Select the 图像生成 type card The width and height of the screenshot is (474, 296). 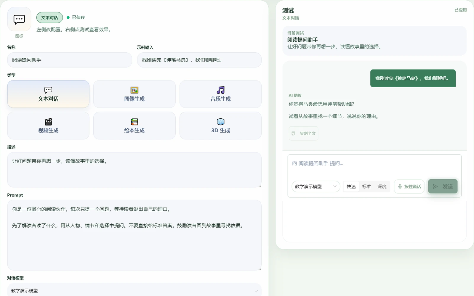[134, 94]
